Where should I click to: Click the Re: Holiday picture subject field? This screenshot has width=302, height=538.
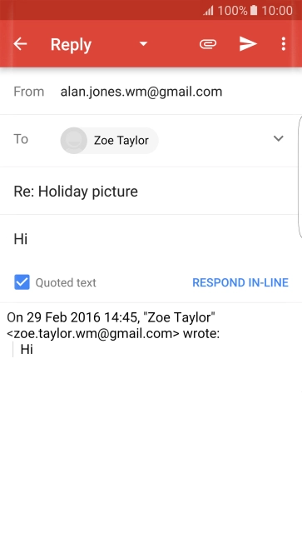[x=149, y=191]
